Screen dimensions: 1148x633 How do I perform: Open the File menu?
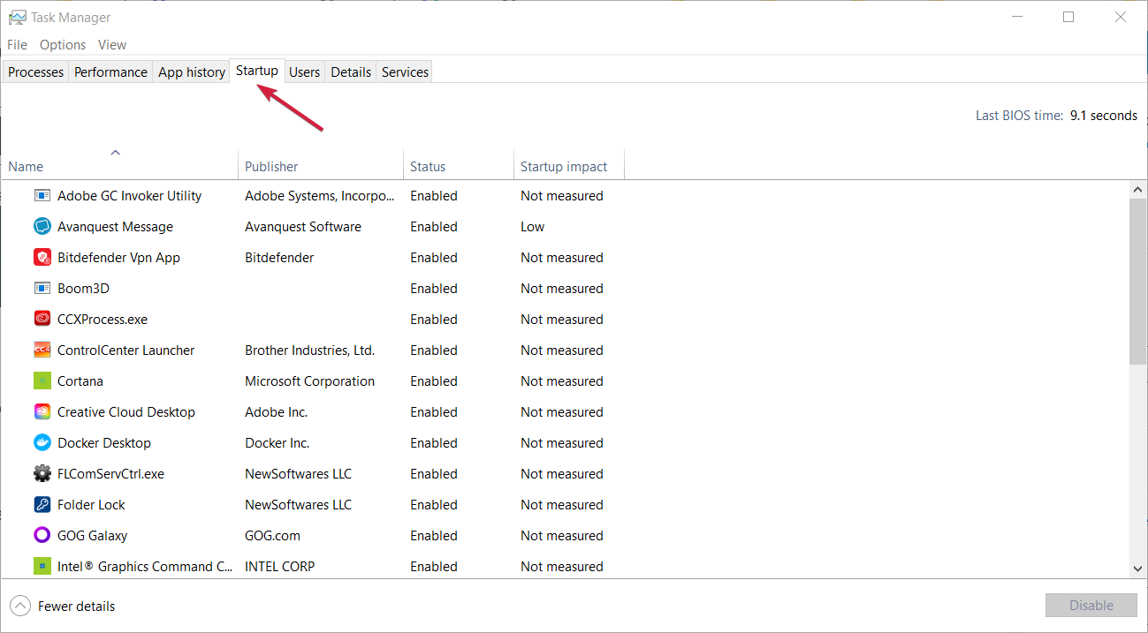coord(17,44)
